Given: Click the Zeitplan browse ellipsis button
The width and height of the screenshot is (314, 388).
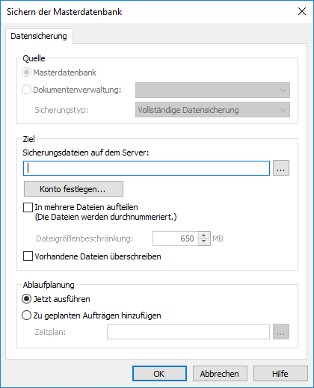Looking at the screenshot, I should click(281, 332).
